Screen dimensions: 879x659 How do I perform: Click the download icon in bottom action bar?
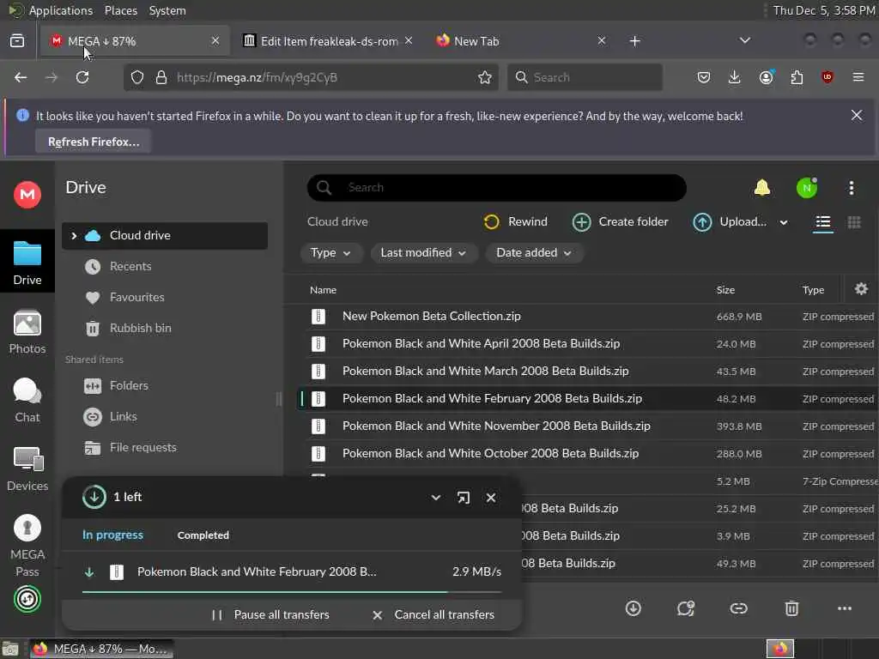[x=633, y=608]
